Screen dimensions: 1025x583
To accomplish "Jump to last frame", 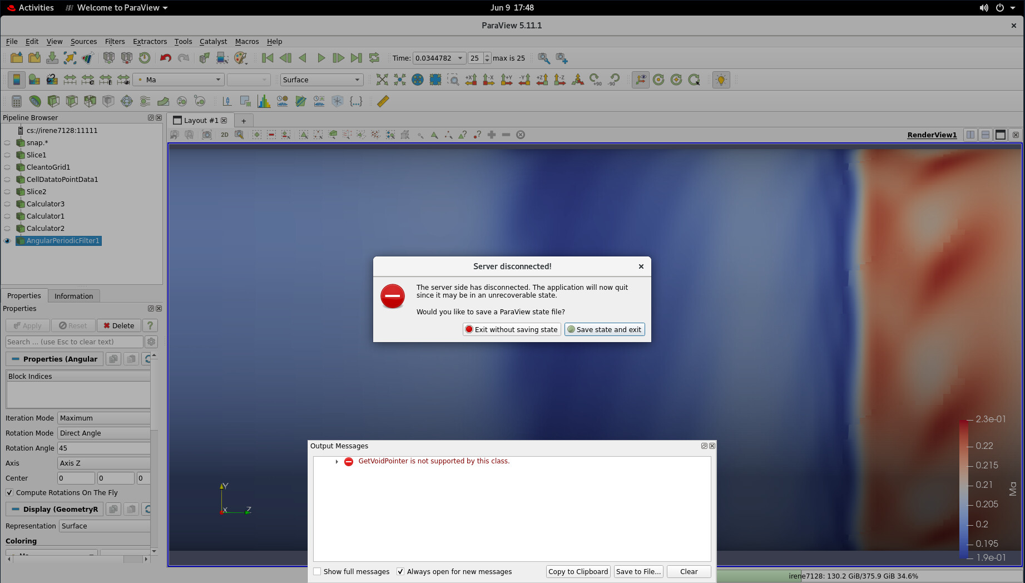I will (356, 58).
